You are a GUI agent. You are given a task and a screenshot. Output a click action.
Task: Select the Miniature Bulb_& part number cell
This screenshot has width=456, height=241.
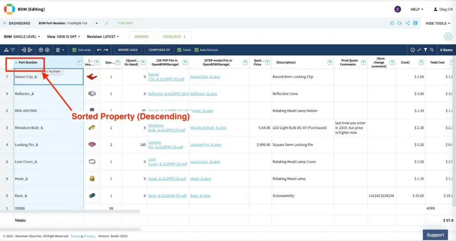click(49, 128)
